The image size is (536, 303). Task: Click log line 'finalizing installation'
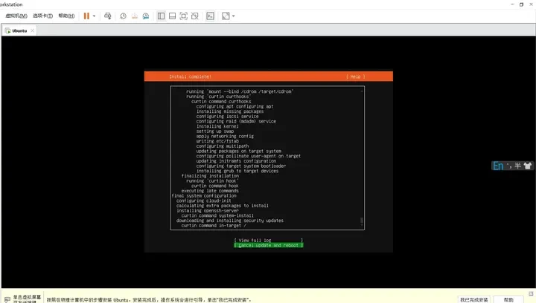coord(210,176)
